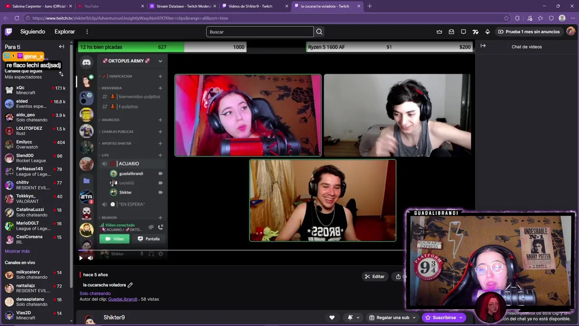Open Shikter9 channel name link
579x326 pixels.
pyautogui.click(x=114, y=317)
